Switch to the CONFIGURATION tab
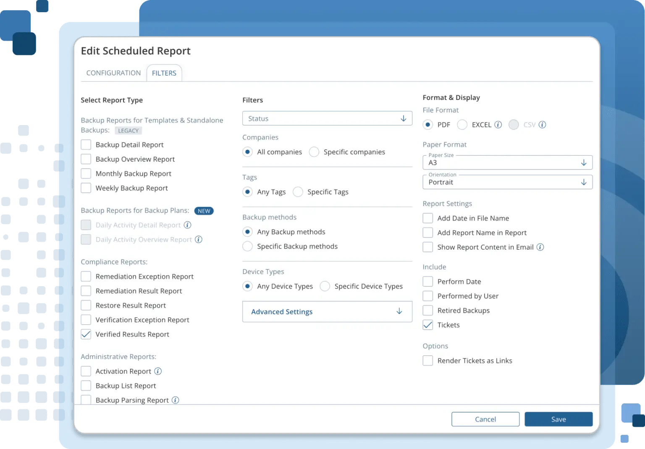This screenshot has width=645, height=449. pos(113,73)
